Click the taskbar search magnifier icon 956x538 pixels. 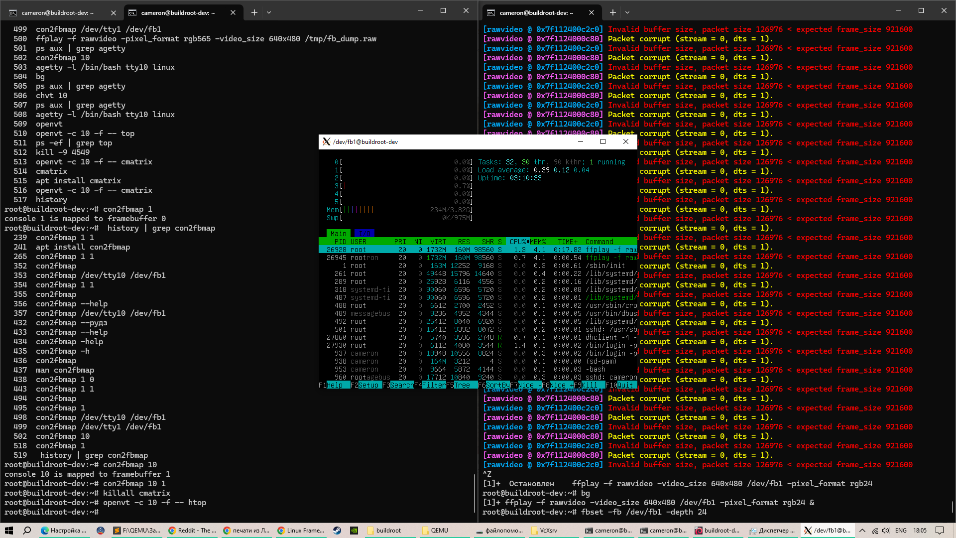[27, 531]
